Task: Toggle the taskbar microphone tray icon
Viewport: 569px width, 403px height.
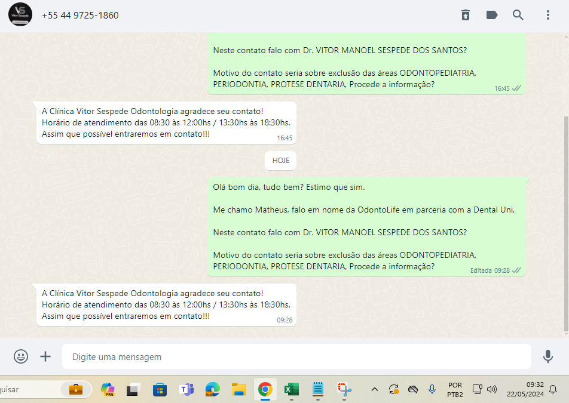Action: pyautogui.click(x=432, y=389)
